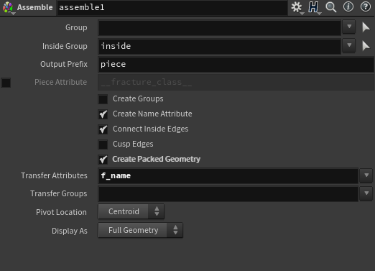Image resolution: width=375 pixels, height=271 pixels.
Task: Enable the Cusp Edges checkbox
Action: pyautogui.click(x=103, y=144)
